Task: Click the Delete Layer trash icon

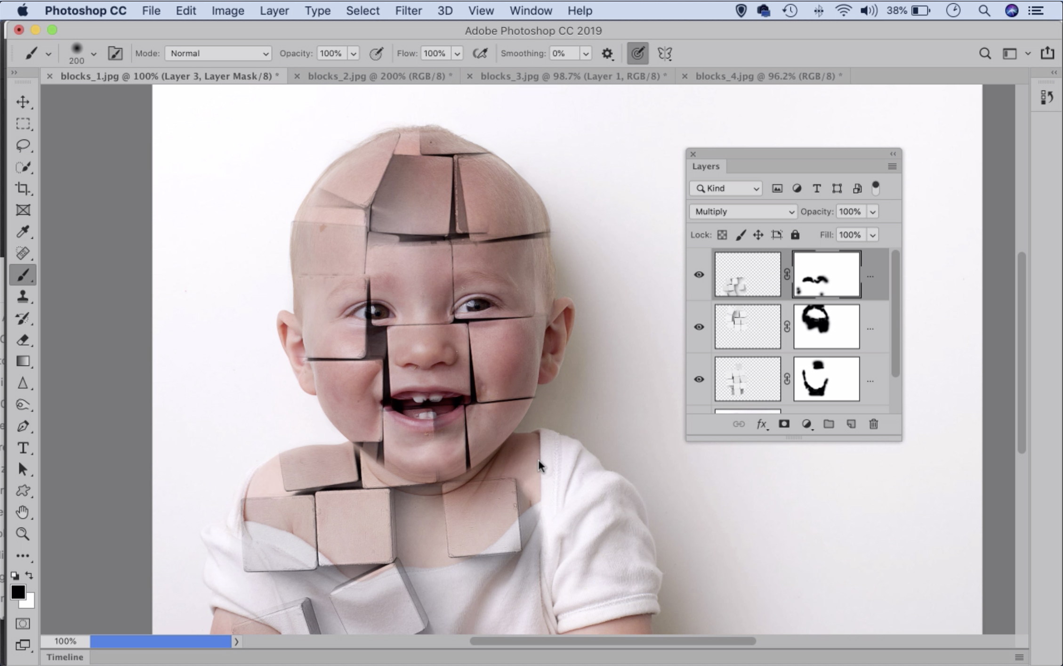Action: pyautogui.click(x=873, y=424)
